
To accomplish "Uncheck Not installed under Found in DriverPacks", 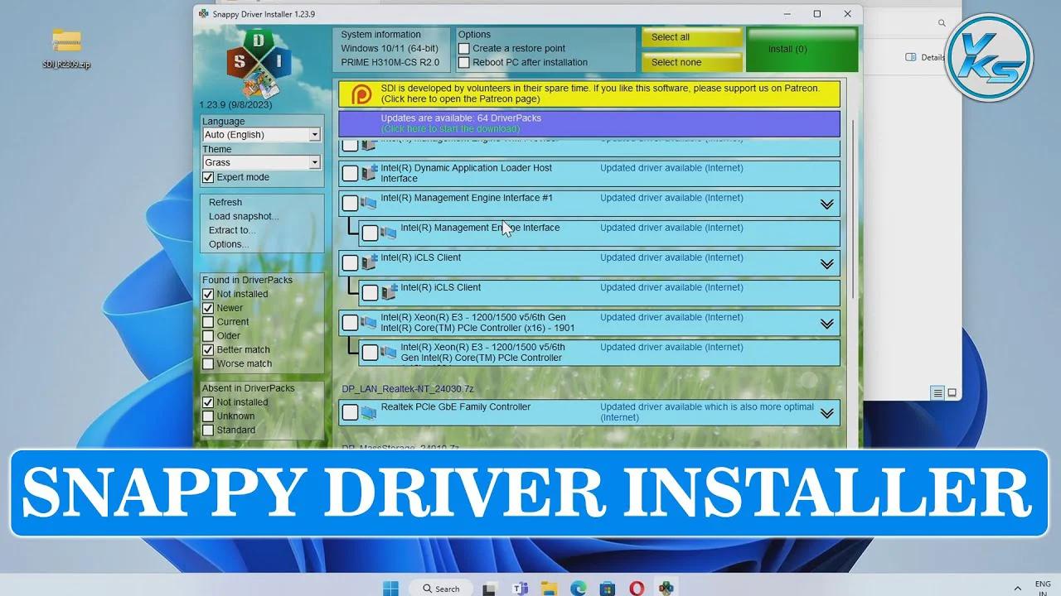I will (x=208, y=294).
